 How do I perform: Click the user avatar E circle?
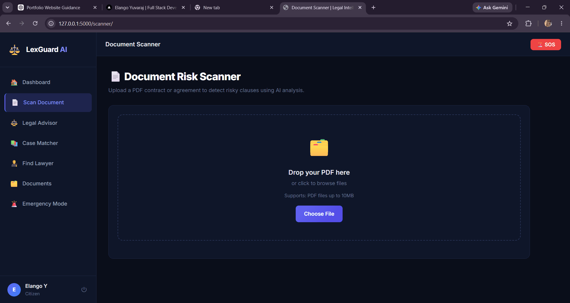(x=14, y=290)
